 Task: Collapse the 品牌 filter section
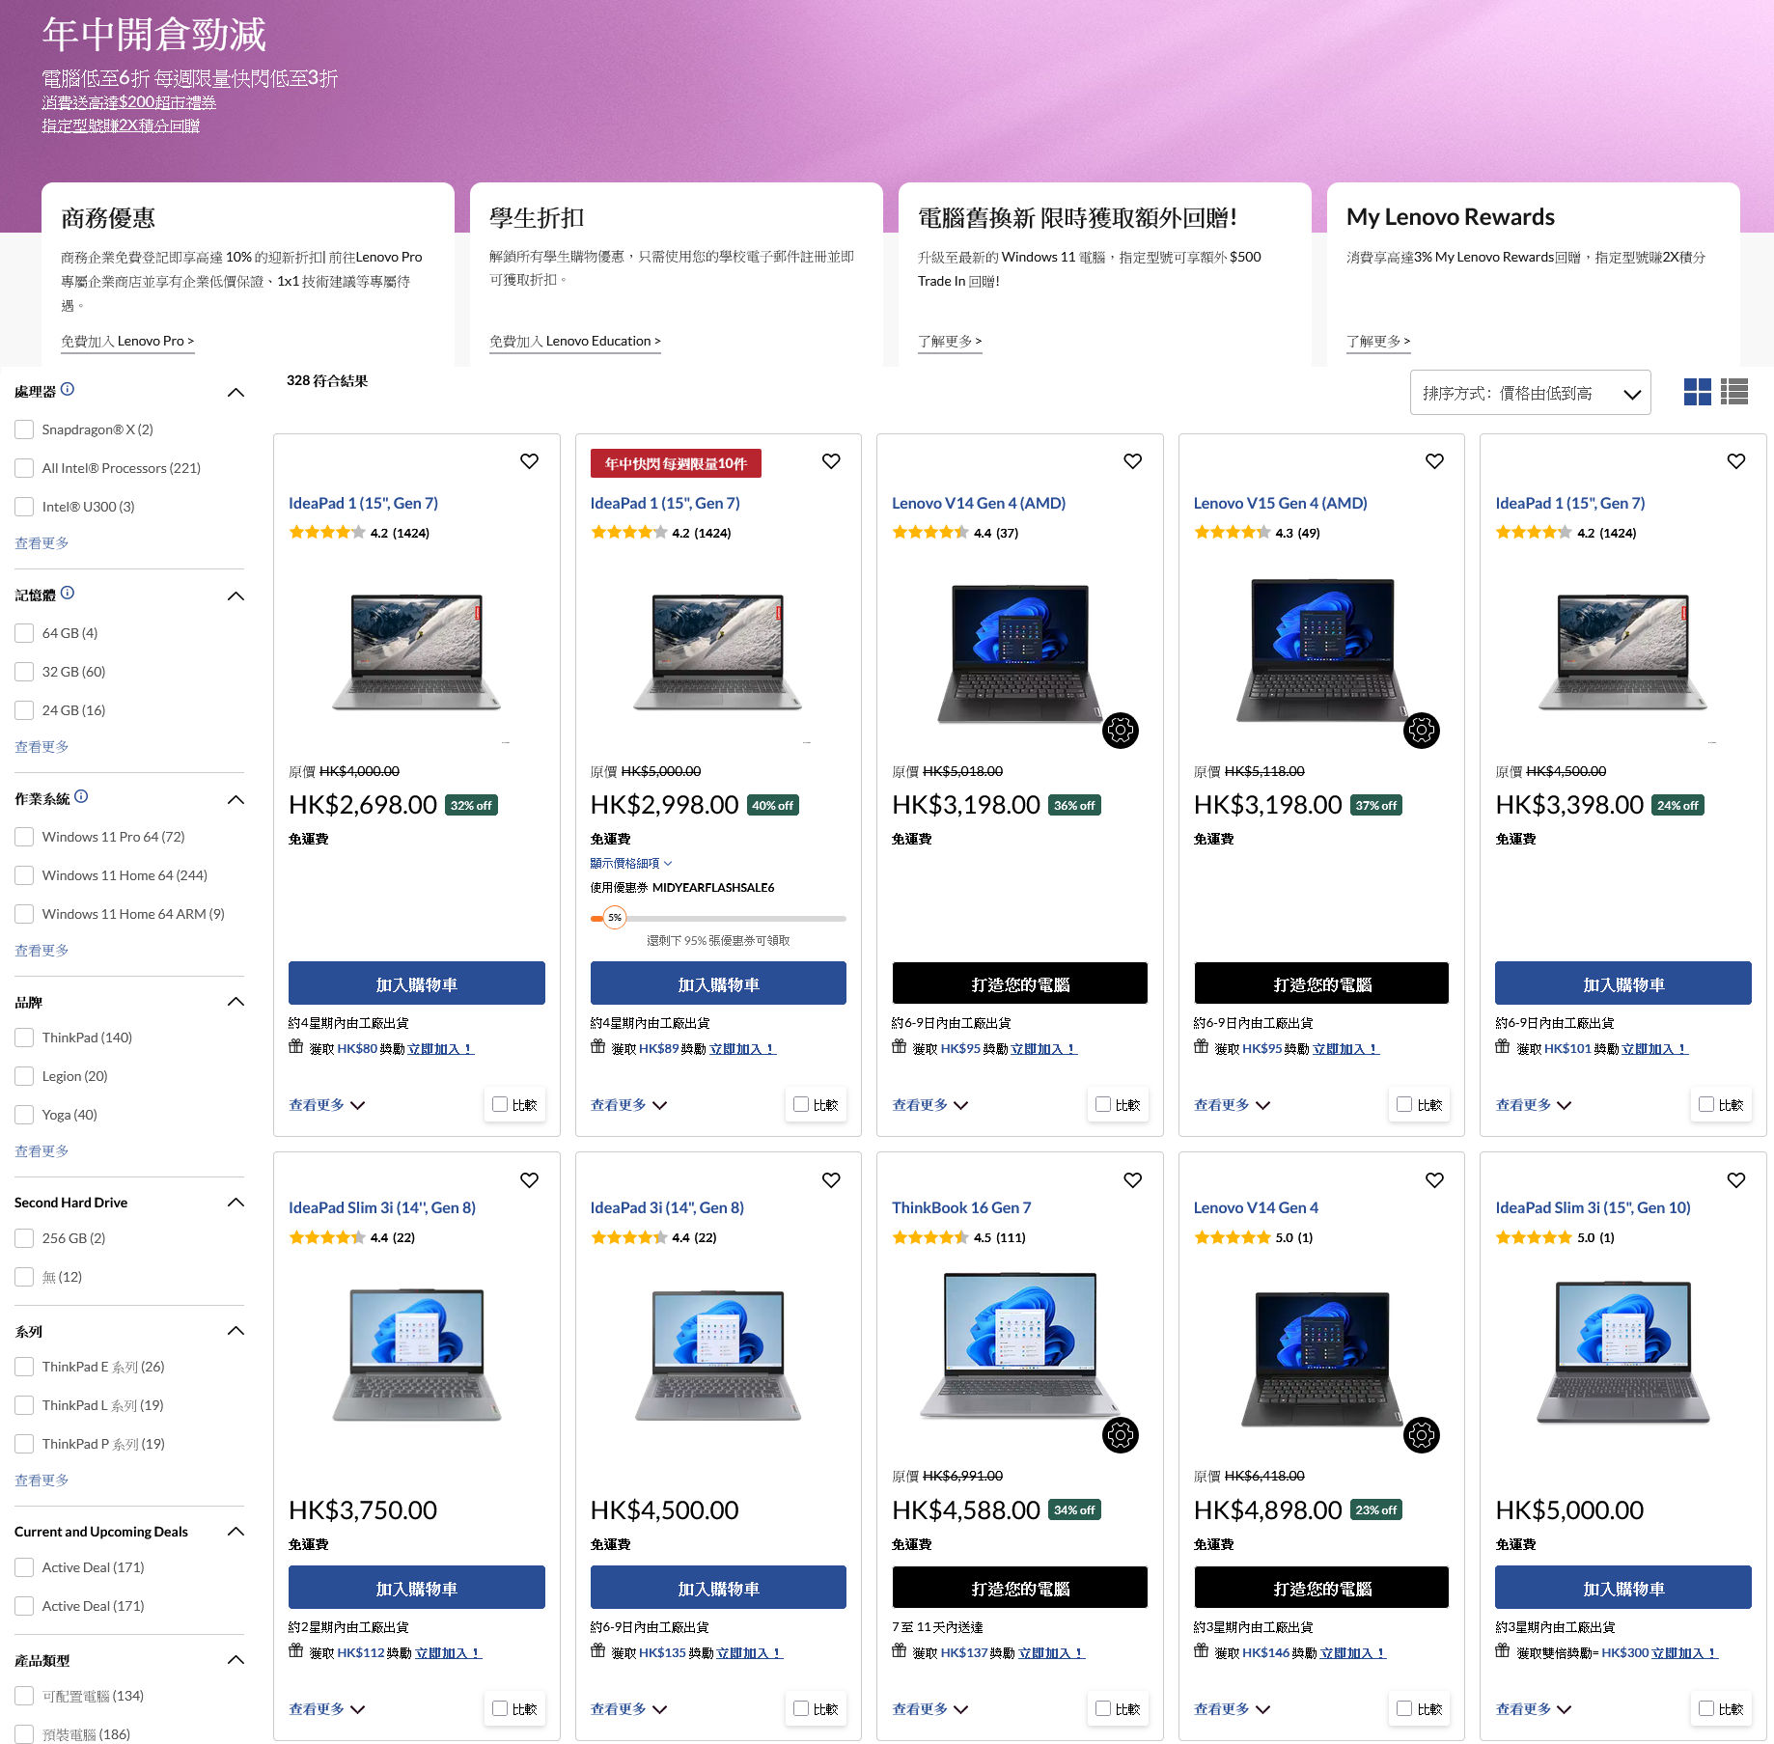pos(236,1002)
